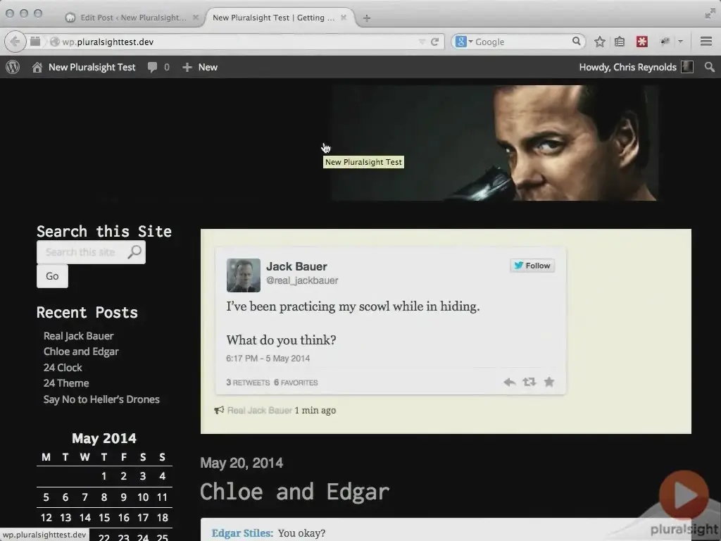Click the Recent Posts widget heading
This screenshot has height=541, width=721.
pos(87,312)
